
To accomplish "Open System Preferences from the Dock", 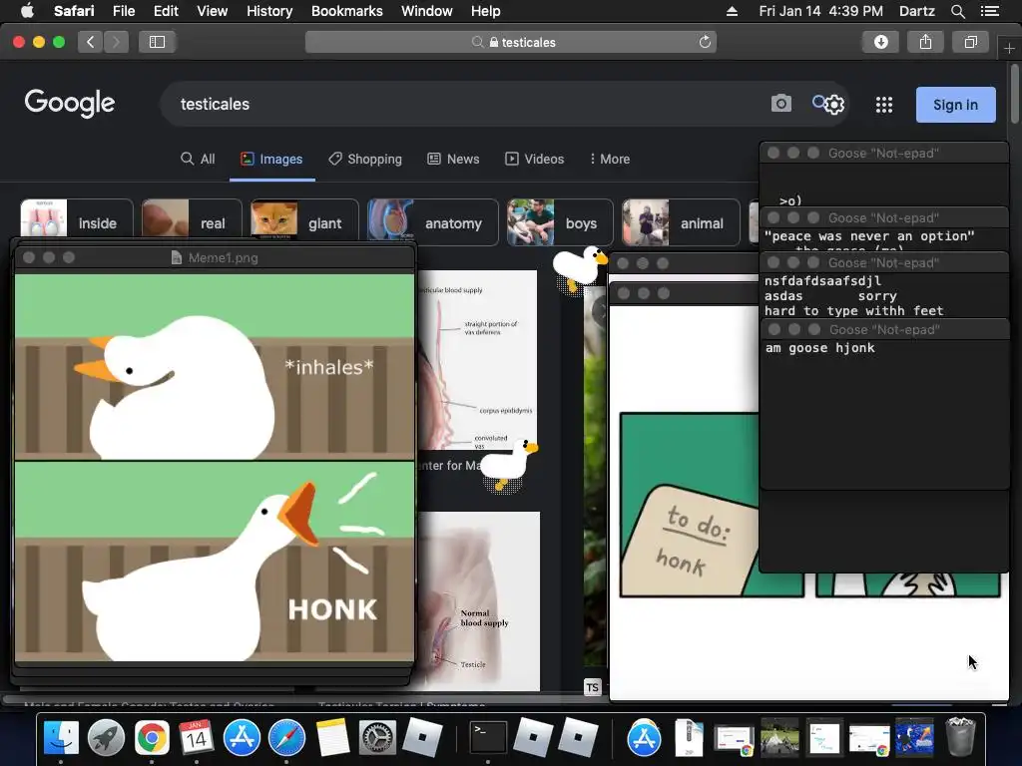I will (377, 738).
